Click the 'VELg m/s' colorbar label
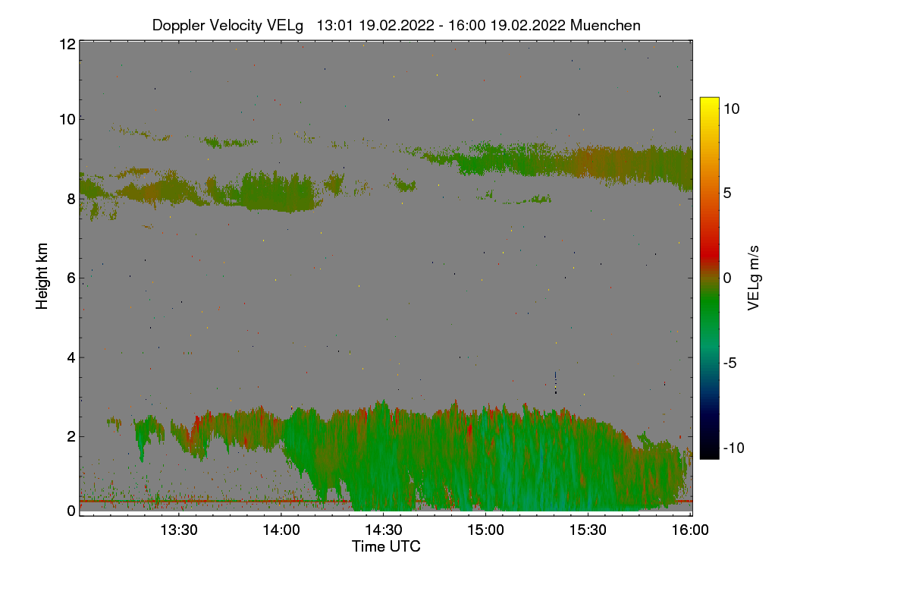910x607 pixels. click(754, 278)
